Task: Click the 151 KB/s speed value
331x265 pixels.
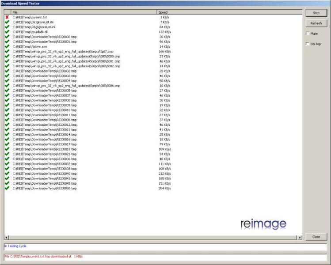Action: pyautogui.click(x=165, y=183)
